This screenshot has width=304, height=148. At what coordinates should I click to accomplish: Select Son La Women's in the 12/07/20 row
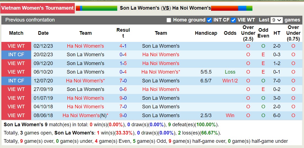coord(161,81)
